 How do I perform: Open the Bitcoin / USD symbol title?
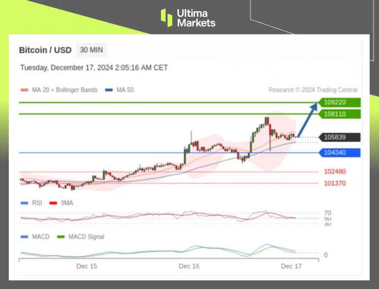point(45,50)
